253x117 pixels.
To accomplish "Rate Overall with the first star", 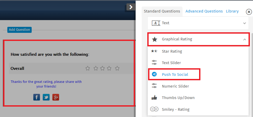I will click(88, 68).
